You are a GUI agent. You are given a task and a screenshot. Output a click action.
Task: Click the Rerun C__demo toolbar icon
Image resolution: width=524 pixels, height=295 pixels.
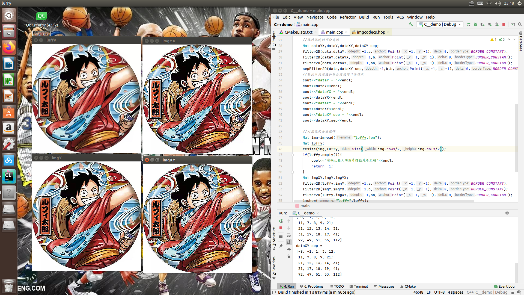[468, 24]
